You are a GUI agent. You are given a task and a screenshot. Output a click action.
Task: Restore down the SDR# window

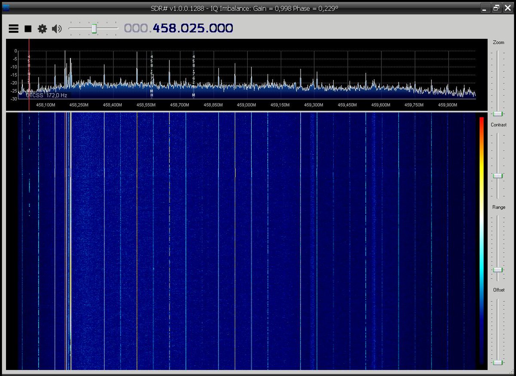click(496, 7)
